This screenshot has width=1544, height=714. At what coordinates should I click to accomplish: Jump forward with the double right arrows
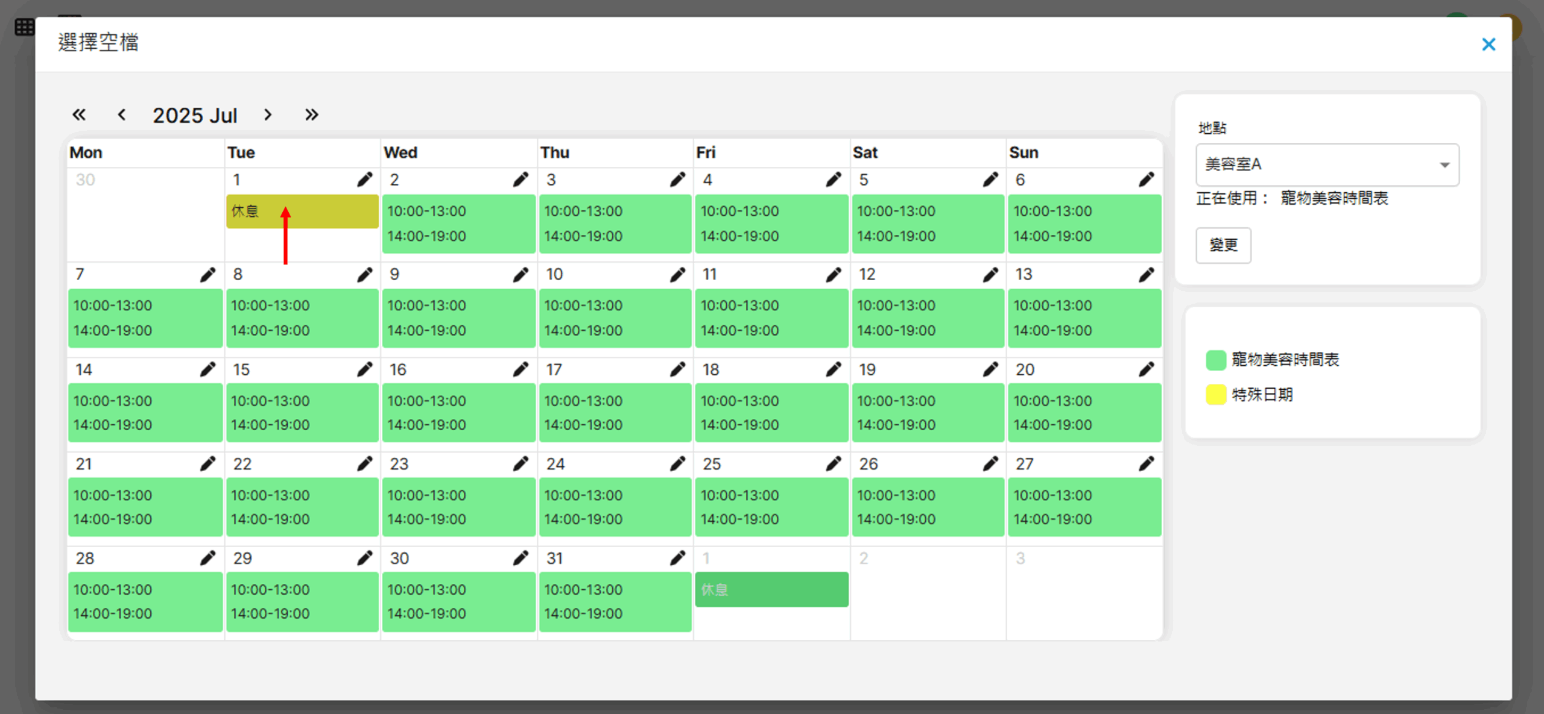click(311, 114)
